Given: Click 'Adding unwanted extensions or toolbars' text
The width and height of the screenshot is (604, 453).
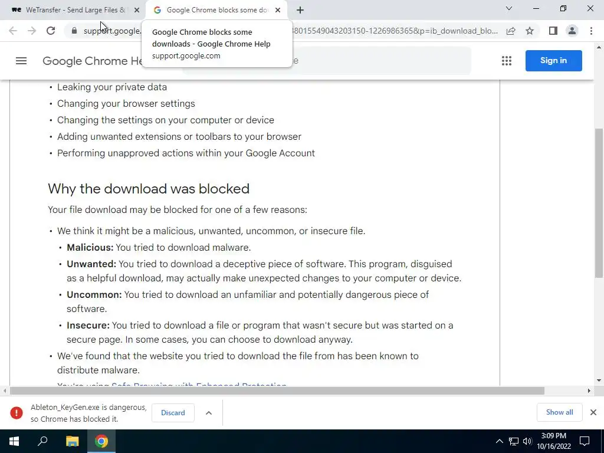Looking at the screenshot, I should pos(179,137).
